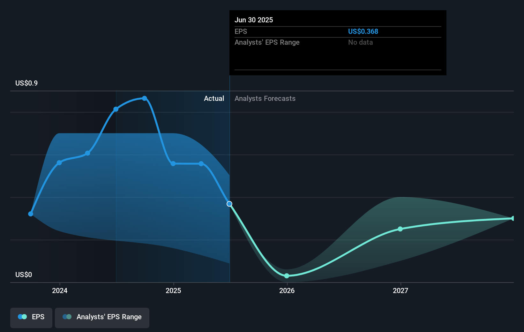Screen dimensions: 524x332
Task: Click the US$0.368 EPS value in tooltip
Action: (x=363, y=31)
